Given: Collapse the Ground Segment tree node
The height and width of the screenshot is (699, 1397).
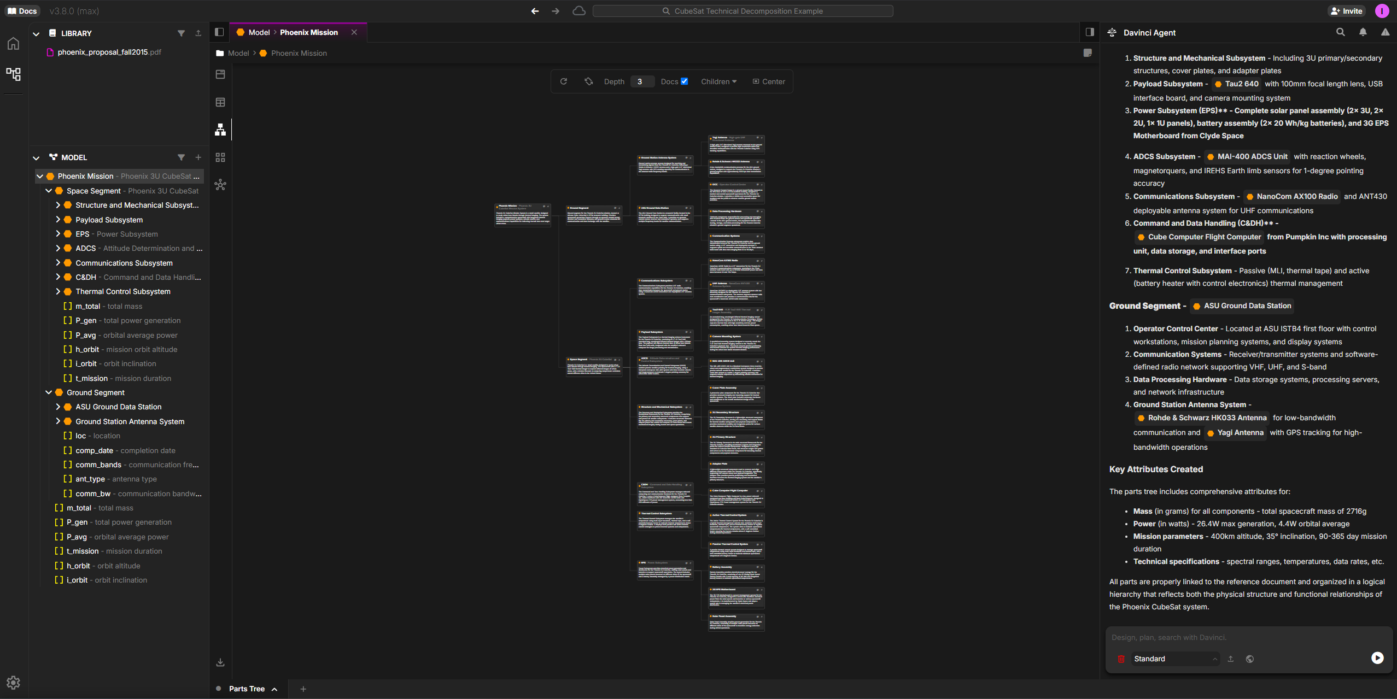Looking at the screenshot, I should pyautogui.click(x=48, y=392).
